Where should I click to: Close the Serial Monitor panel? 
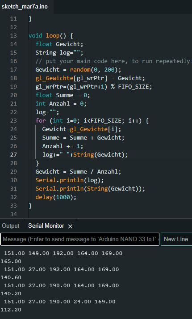(x=70, y=226)
